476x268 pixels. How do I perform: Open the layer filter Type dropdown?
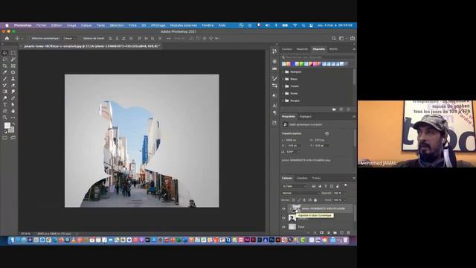(x=295, y=186)
